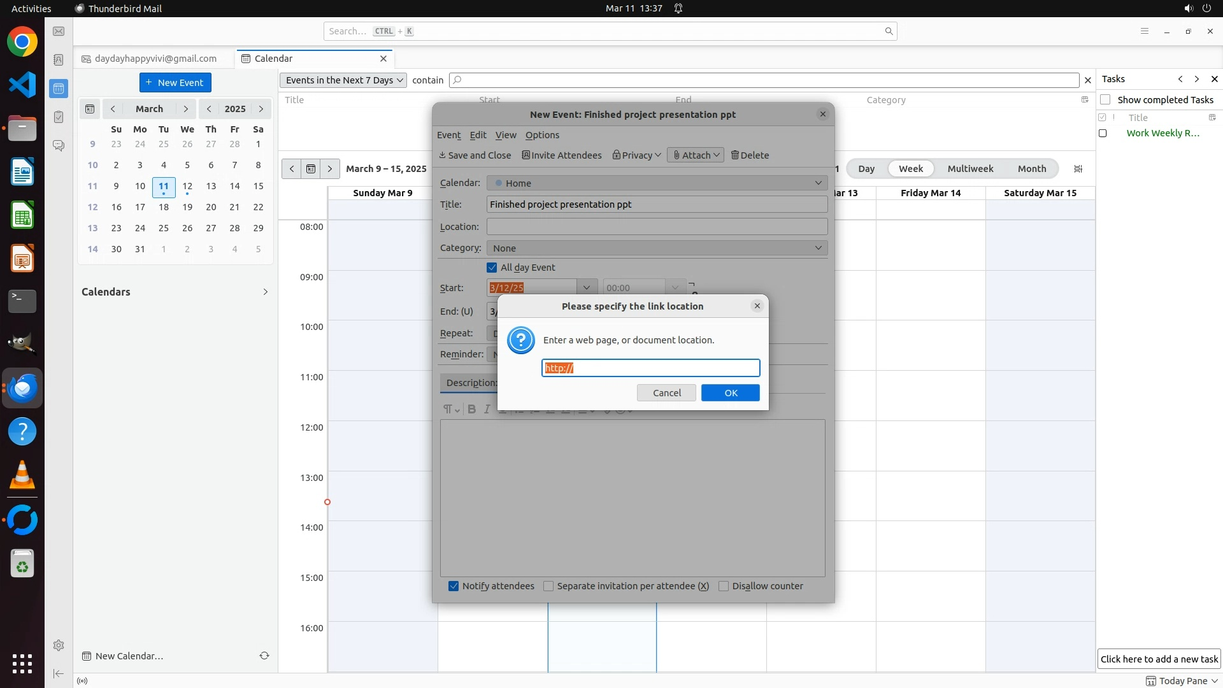
Task: Open the Thunderbird app menu hamburger
Action: coord(1144,31)
